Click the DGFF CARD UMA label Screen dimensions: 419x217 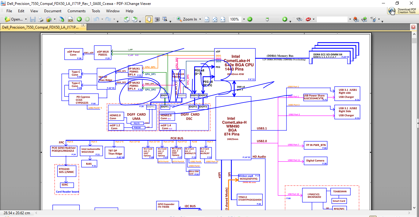[x=136, y=117]
